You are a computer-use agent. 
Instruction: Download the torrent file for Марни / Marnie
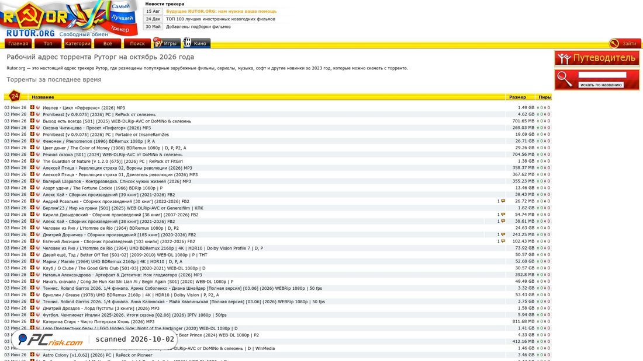tap(32, 261)
